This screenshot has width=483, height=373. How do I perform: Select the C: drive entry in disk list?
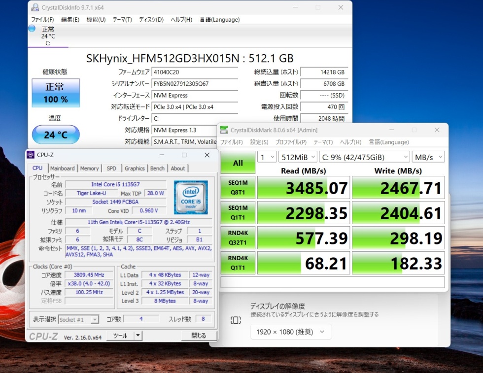(48, 36)
